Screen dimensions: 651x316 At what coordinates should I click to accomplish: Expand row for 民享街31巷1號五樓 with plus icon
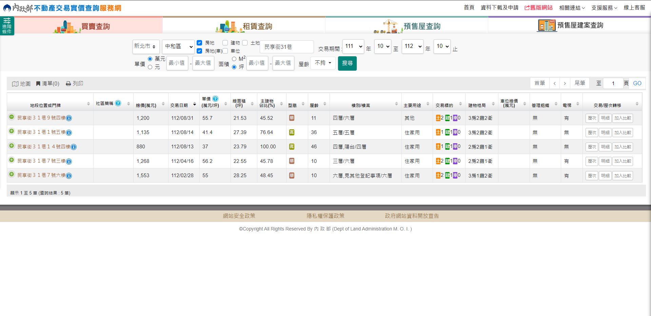12,131
